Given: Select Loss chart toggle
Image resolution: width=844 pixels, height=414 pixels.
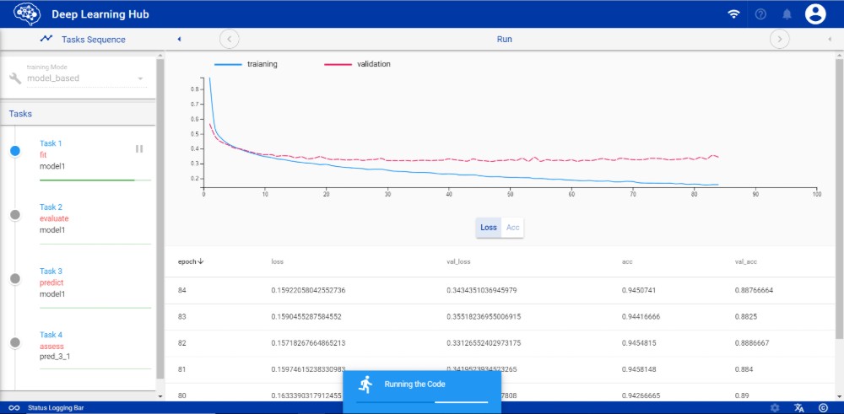Looking at the screenshot, I should pyautogui.click(x=489, y=228).
